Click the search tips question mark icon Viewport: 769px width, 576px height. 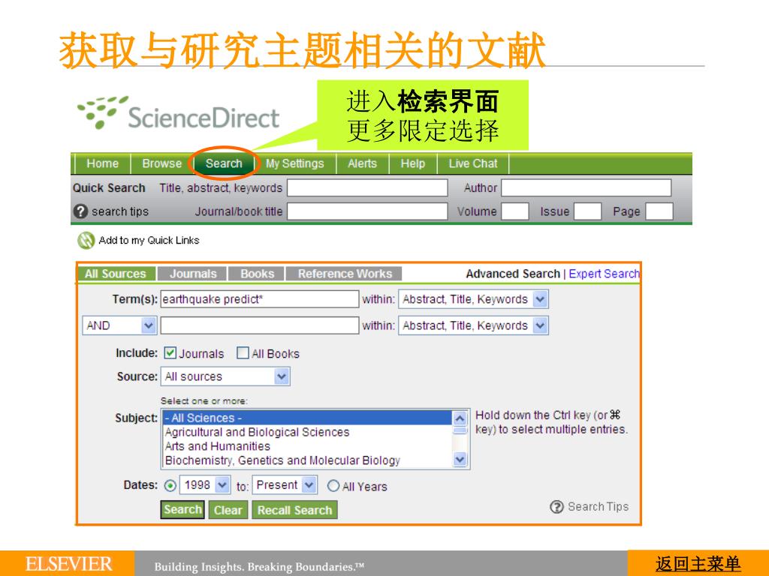coord(80,211)
